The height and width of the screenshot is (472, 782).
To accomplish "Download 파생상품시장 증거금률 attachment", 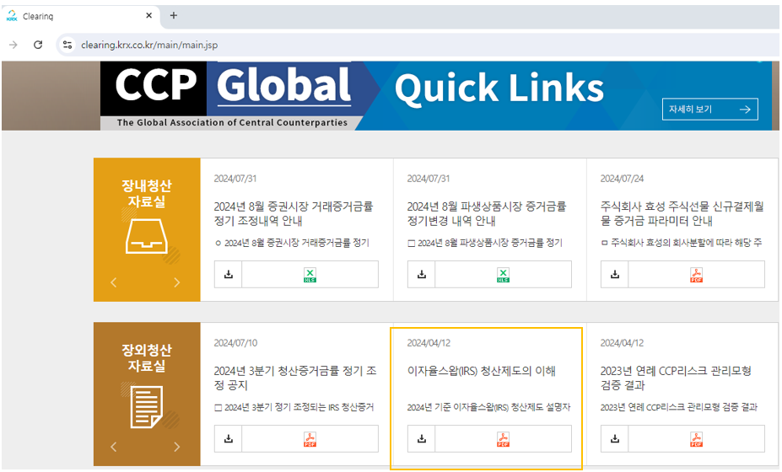I will tap(422, 274).
